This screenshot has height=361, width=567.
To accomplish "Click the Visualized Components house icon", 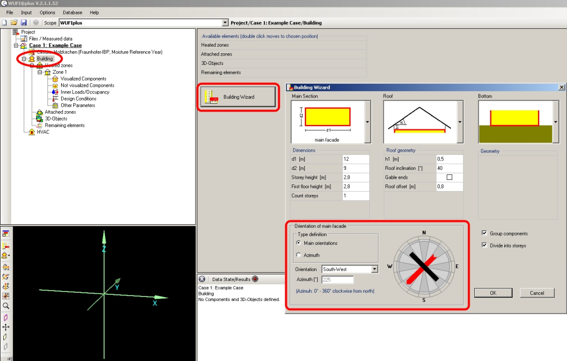I will pyautogui.click(x=55, y=78).
